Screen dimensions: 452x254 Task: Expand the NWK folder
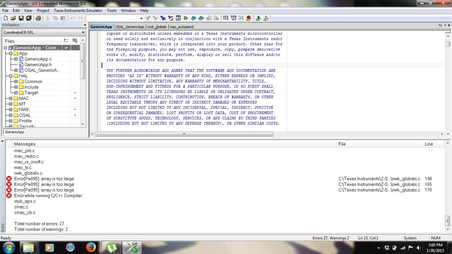tap(11, 110)
